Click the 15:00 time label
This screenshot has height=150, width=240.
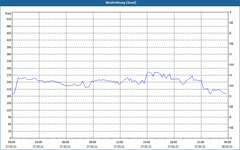coord(146,142)
